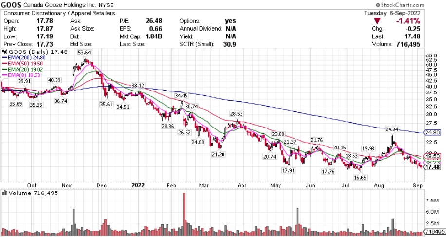
Task: Click the EPS value 0.66
Action: [x=156, y=29]
